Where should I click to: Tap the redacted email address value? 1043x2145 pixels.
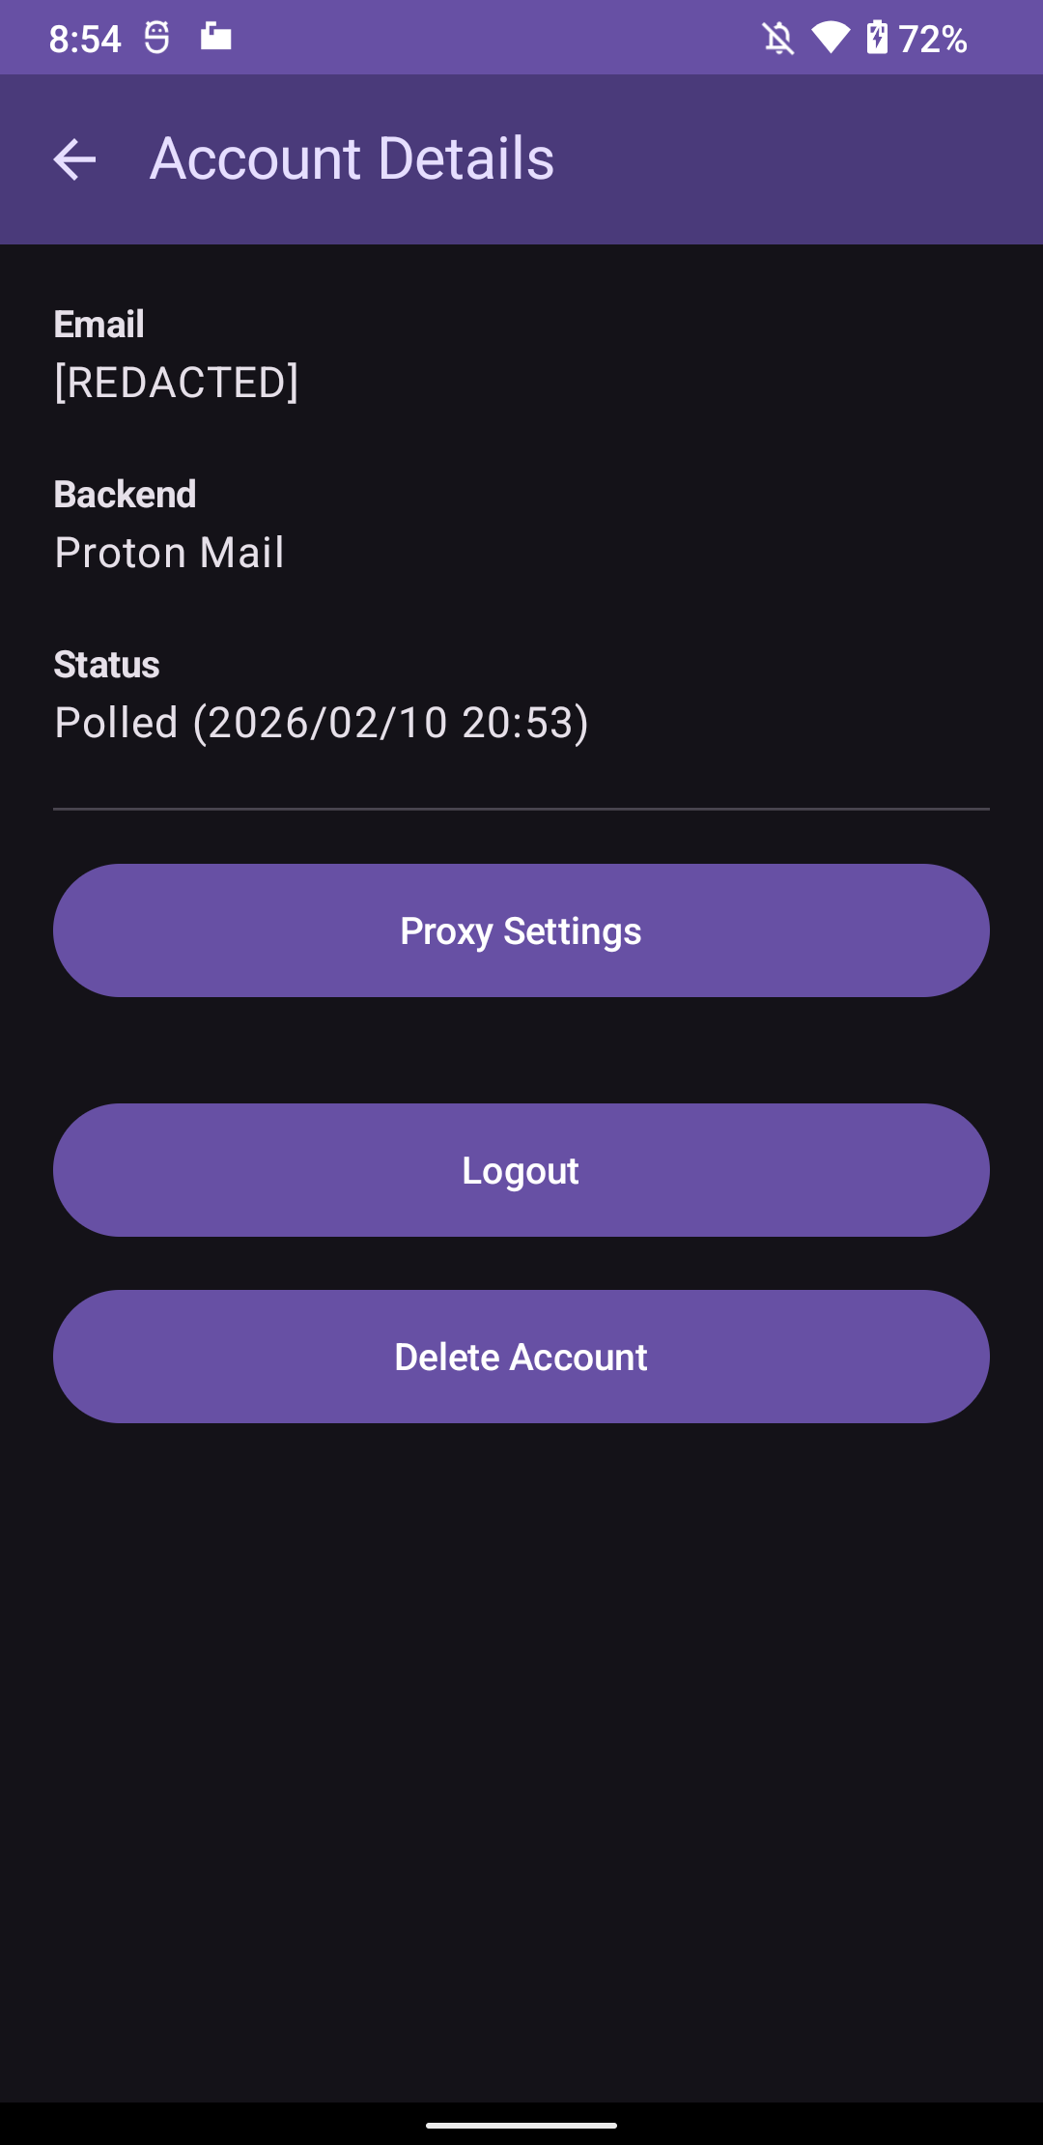point(177,383)
